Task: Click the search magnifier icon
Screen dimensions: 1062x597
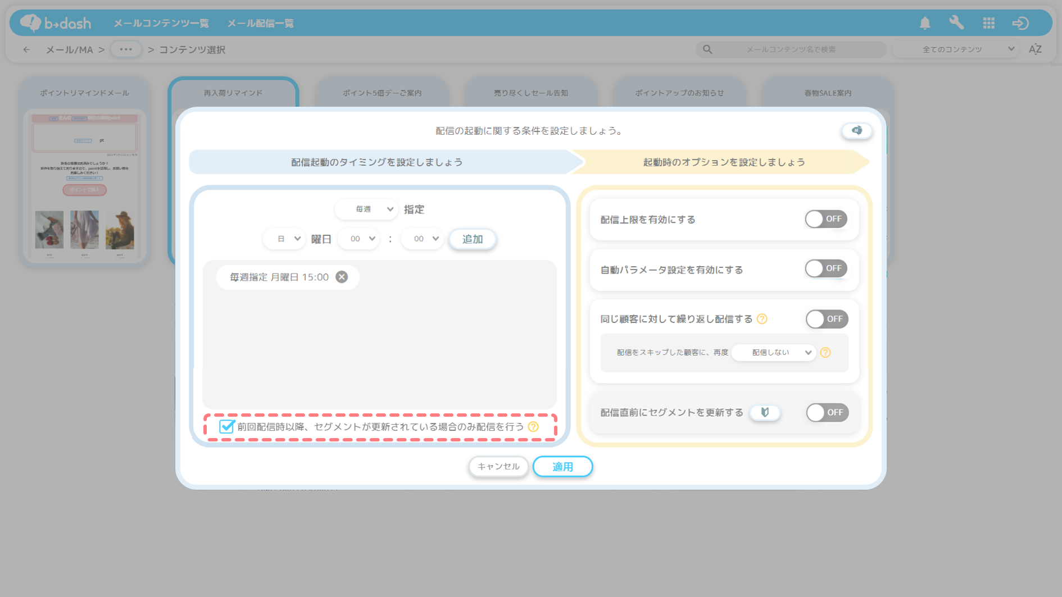Action: [707, 49]
